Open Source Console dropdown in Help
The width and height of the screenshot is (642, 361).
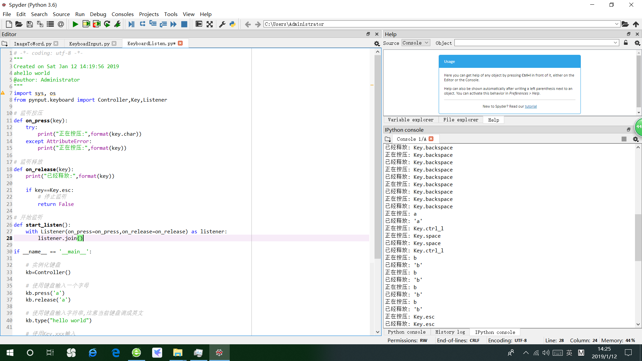tap(416, 43)
